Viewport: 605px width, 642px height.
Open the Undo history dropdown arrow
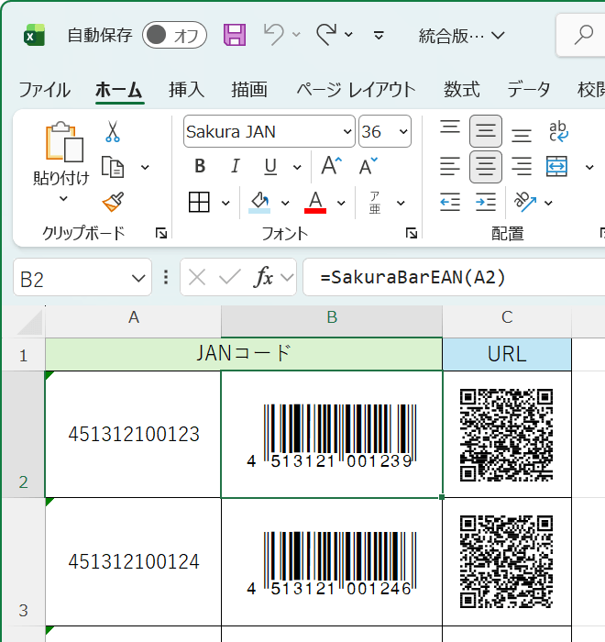[x=296, y=35]
